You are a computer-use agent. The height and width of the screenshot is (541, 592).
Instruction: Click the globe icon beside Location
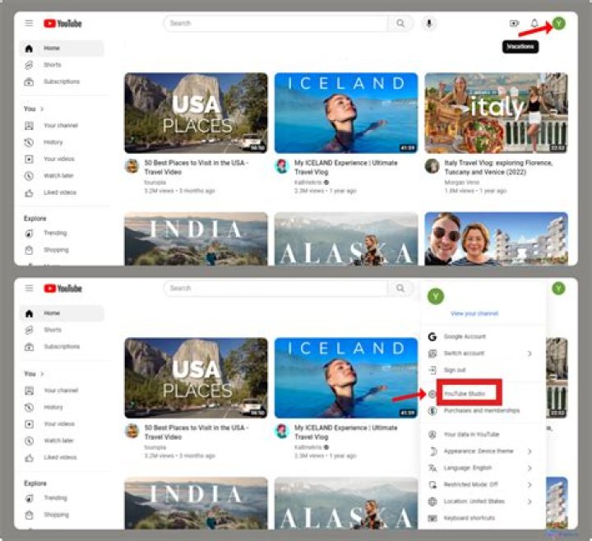click(432, 502)
